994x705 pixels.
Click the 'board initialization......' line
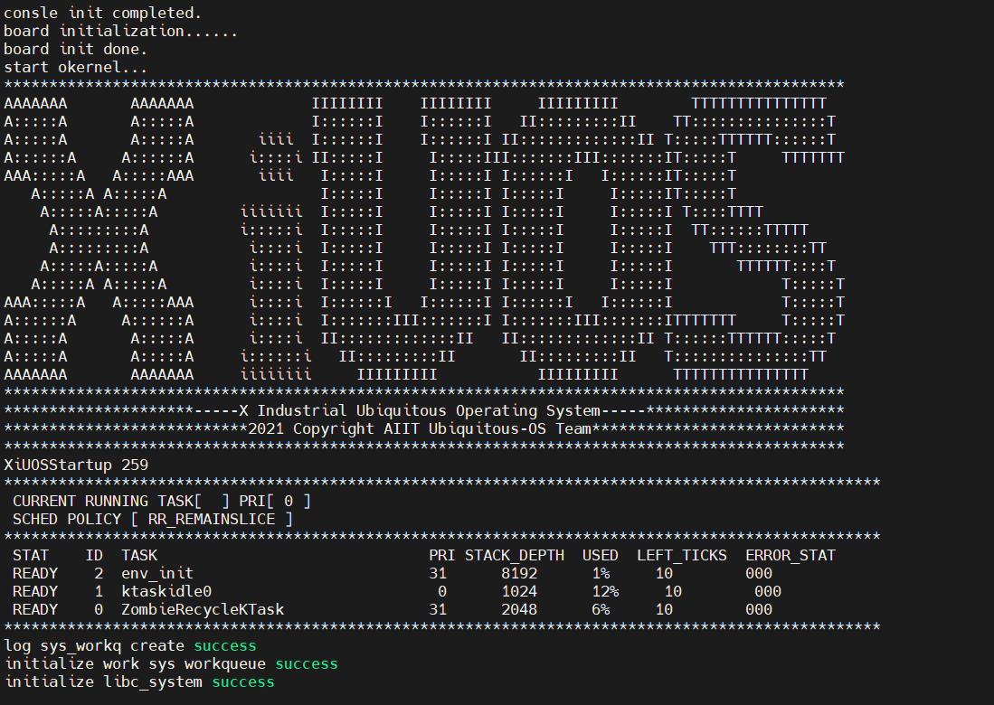(x=121, y=31)
